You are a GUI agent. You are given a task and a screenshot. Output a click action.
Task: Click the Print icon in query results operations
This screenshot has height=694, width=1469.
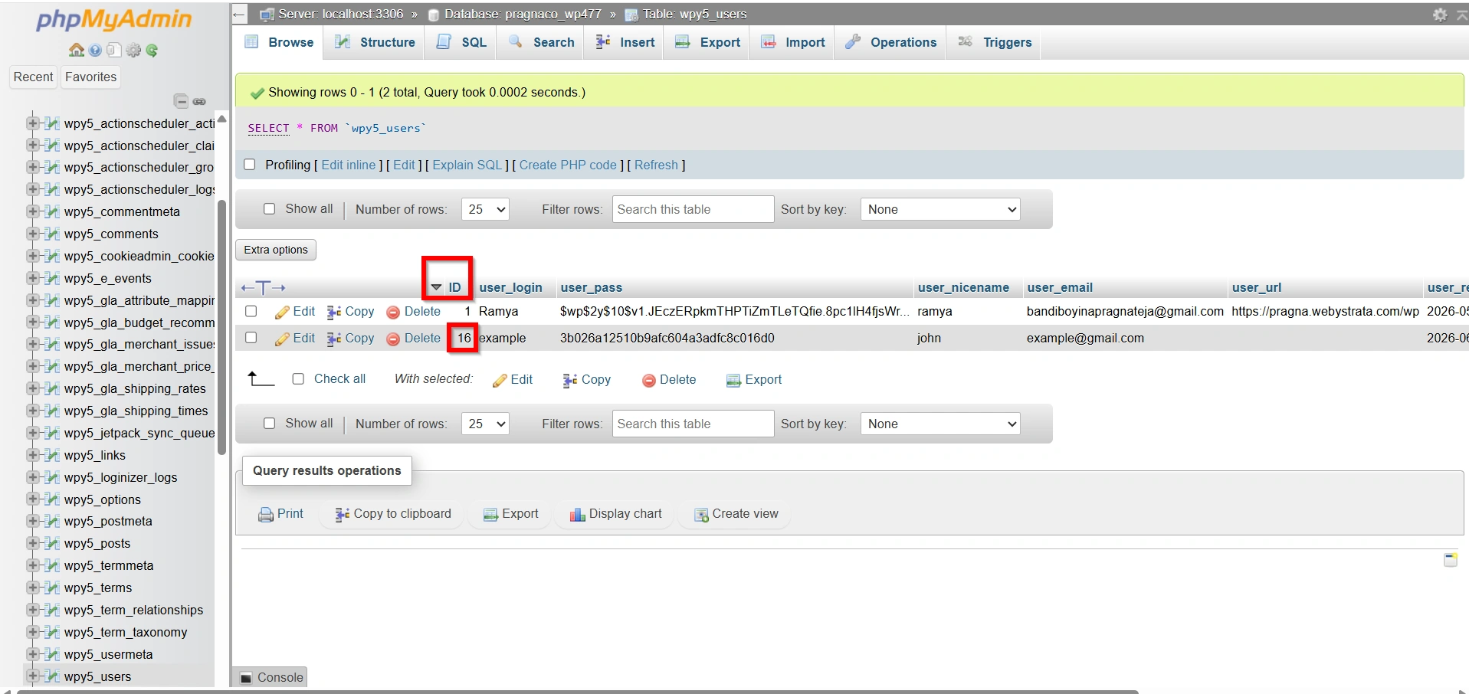[x=266, y=515]
